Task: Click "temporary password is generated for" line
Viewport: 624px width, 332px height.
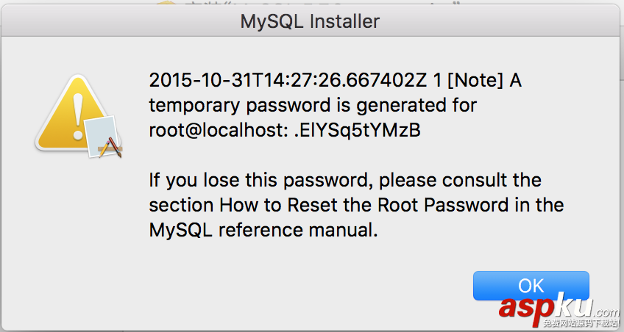Action: pyautogui.click(x=313, y=105)
